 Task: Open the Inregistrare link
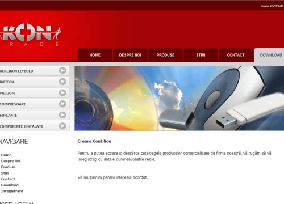12,191
